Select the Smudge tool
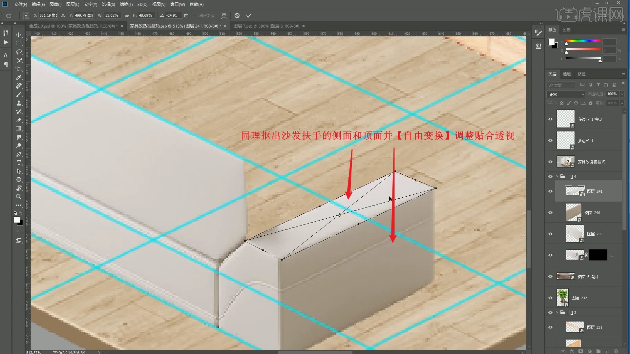630x354 pixels. pos(19,137)
